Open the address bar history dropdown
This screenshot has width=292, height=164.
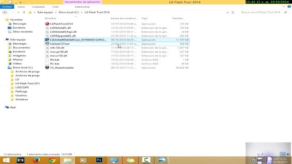(227, 12)
